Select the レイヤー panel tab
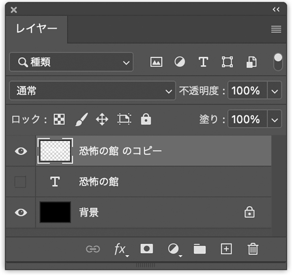 pyautogui.click(x=36, y=29)
